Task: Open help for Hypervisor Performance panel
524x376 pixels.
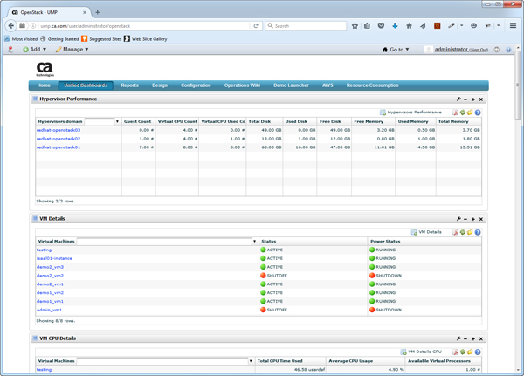Action: (x=478, y=113)
